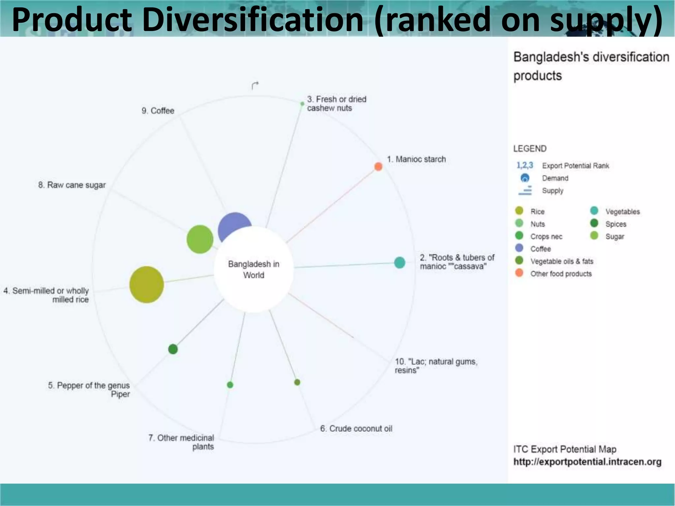Click the '9. Coffee' chart label

158,111
